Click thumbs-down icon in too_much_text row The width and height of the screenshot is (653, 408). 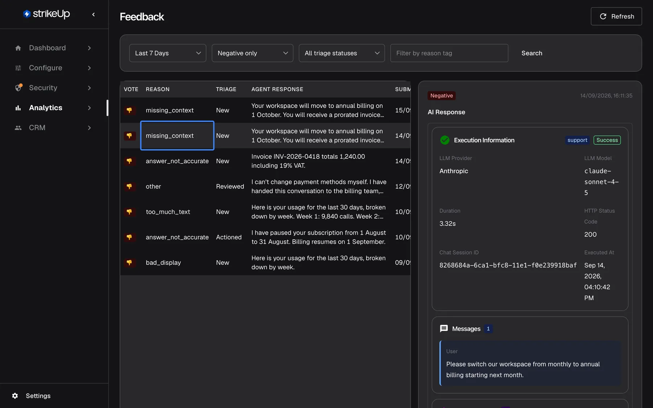coord(130,212)
